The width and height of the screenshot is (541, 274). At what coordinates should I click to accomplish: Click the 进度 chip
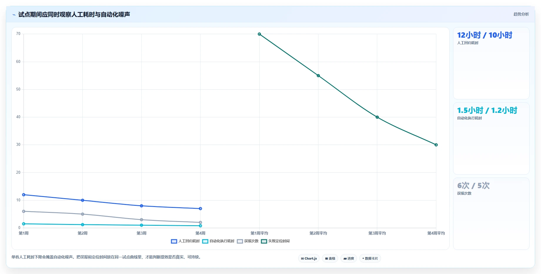(349, 258)
